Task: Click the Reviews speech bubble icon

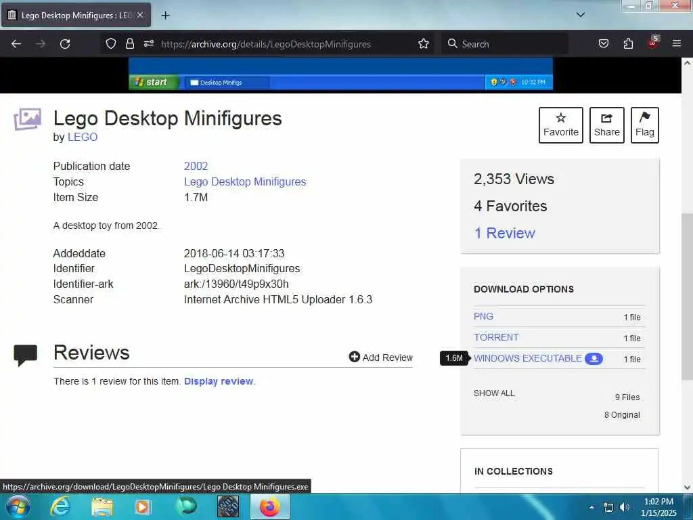Action: [25, 355]
